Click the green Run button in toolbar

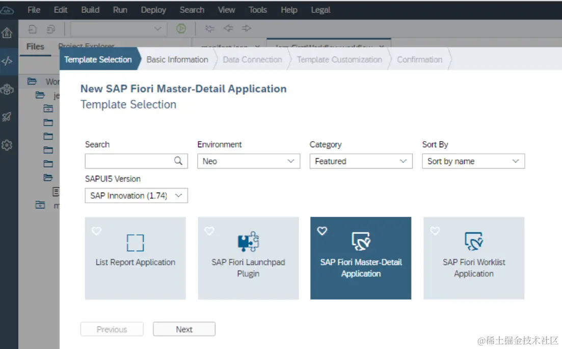(181, 29)
